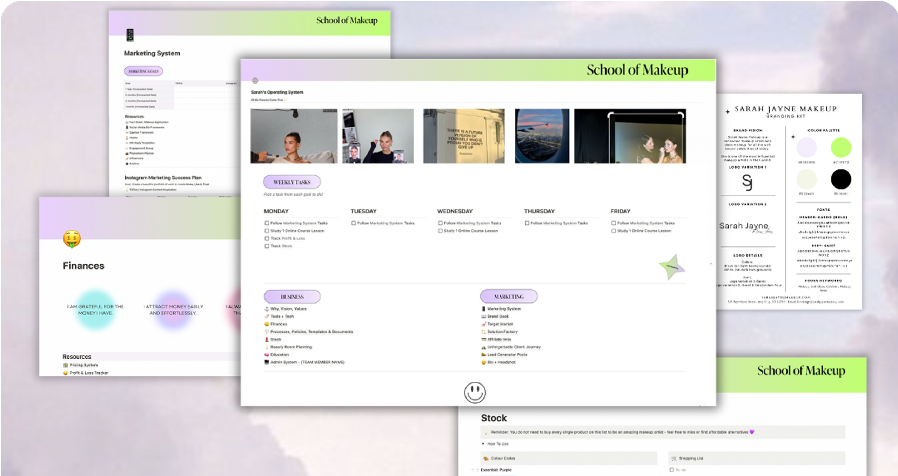
Task: Click the money-face emoji on Finances page
Action: [72, 239]
